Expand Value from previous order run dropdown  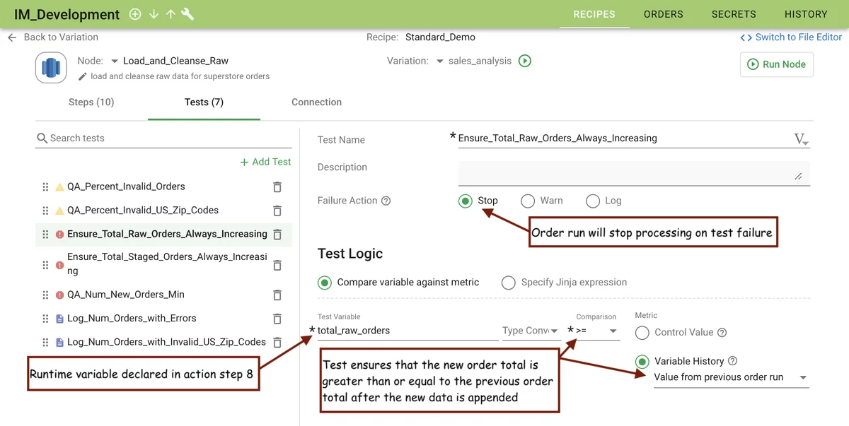coord(730,377)
